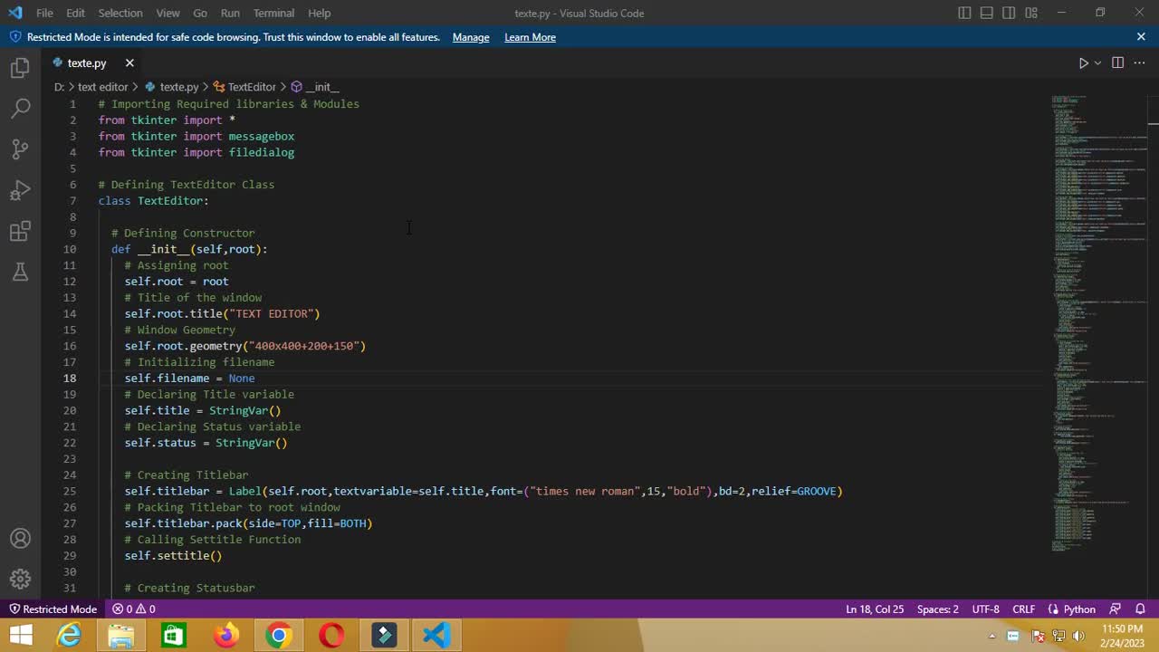Launch Opera from the taskbar
The image size is (1159, 652).
[331, 636]
